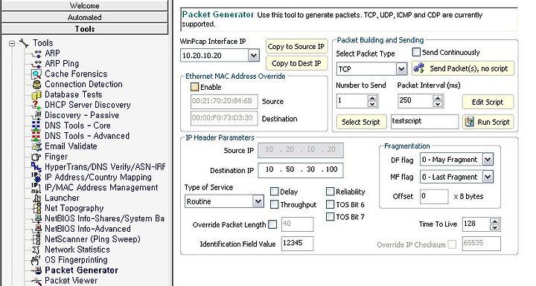The width and height of the screenshot is (536, 286).
Task: Select Network Statistics in tree
Action: 77,250
